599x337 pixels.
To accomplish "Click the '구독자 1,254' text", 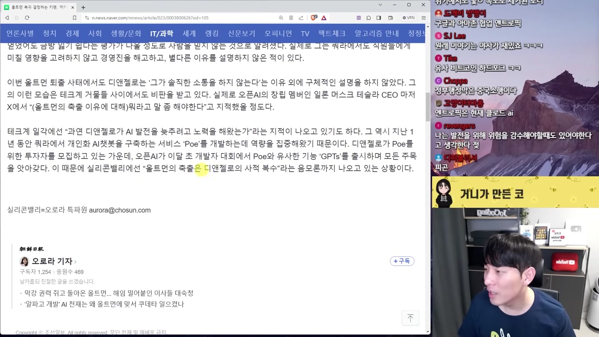I will (35, 272).
